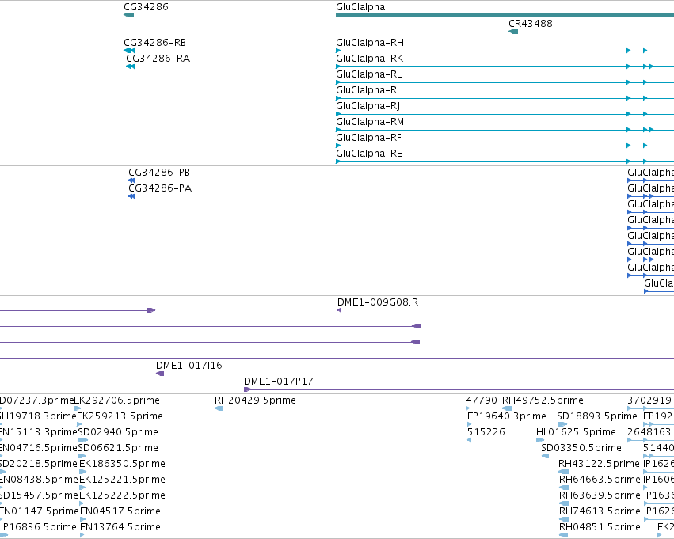Select feature 515226 label
This screenshot has width=674, height=539.
click(x=486, y=432)
